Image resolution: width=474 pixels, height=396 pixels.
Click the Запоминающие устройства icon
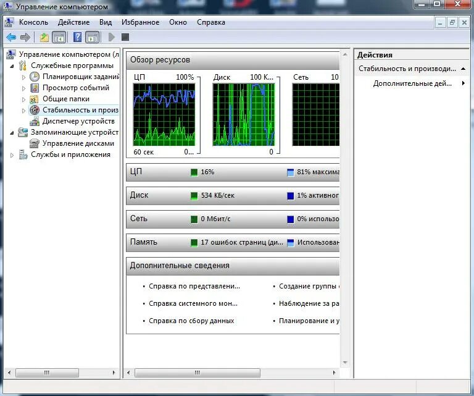click(23, 132)
